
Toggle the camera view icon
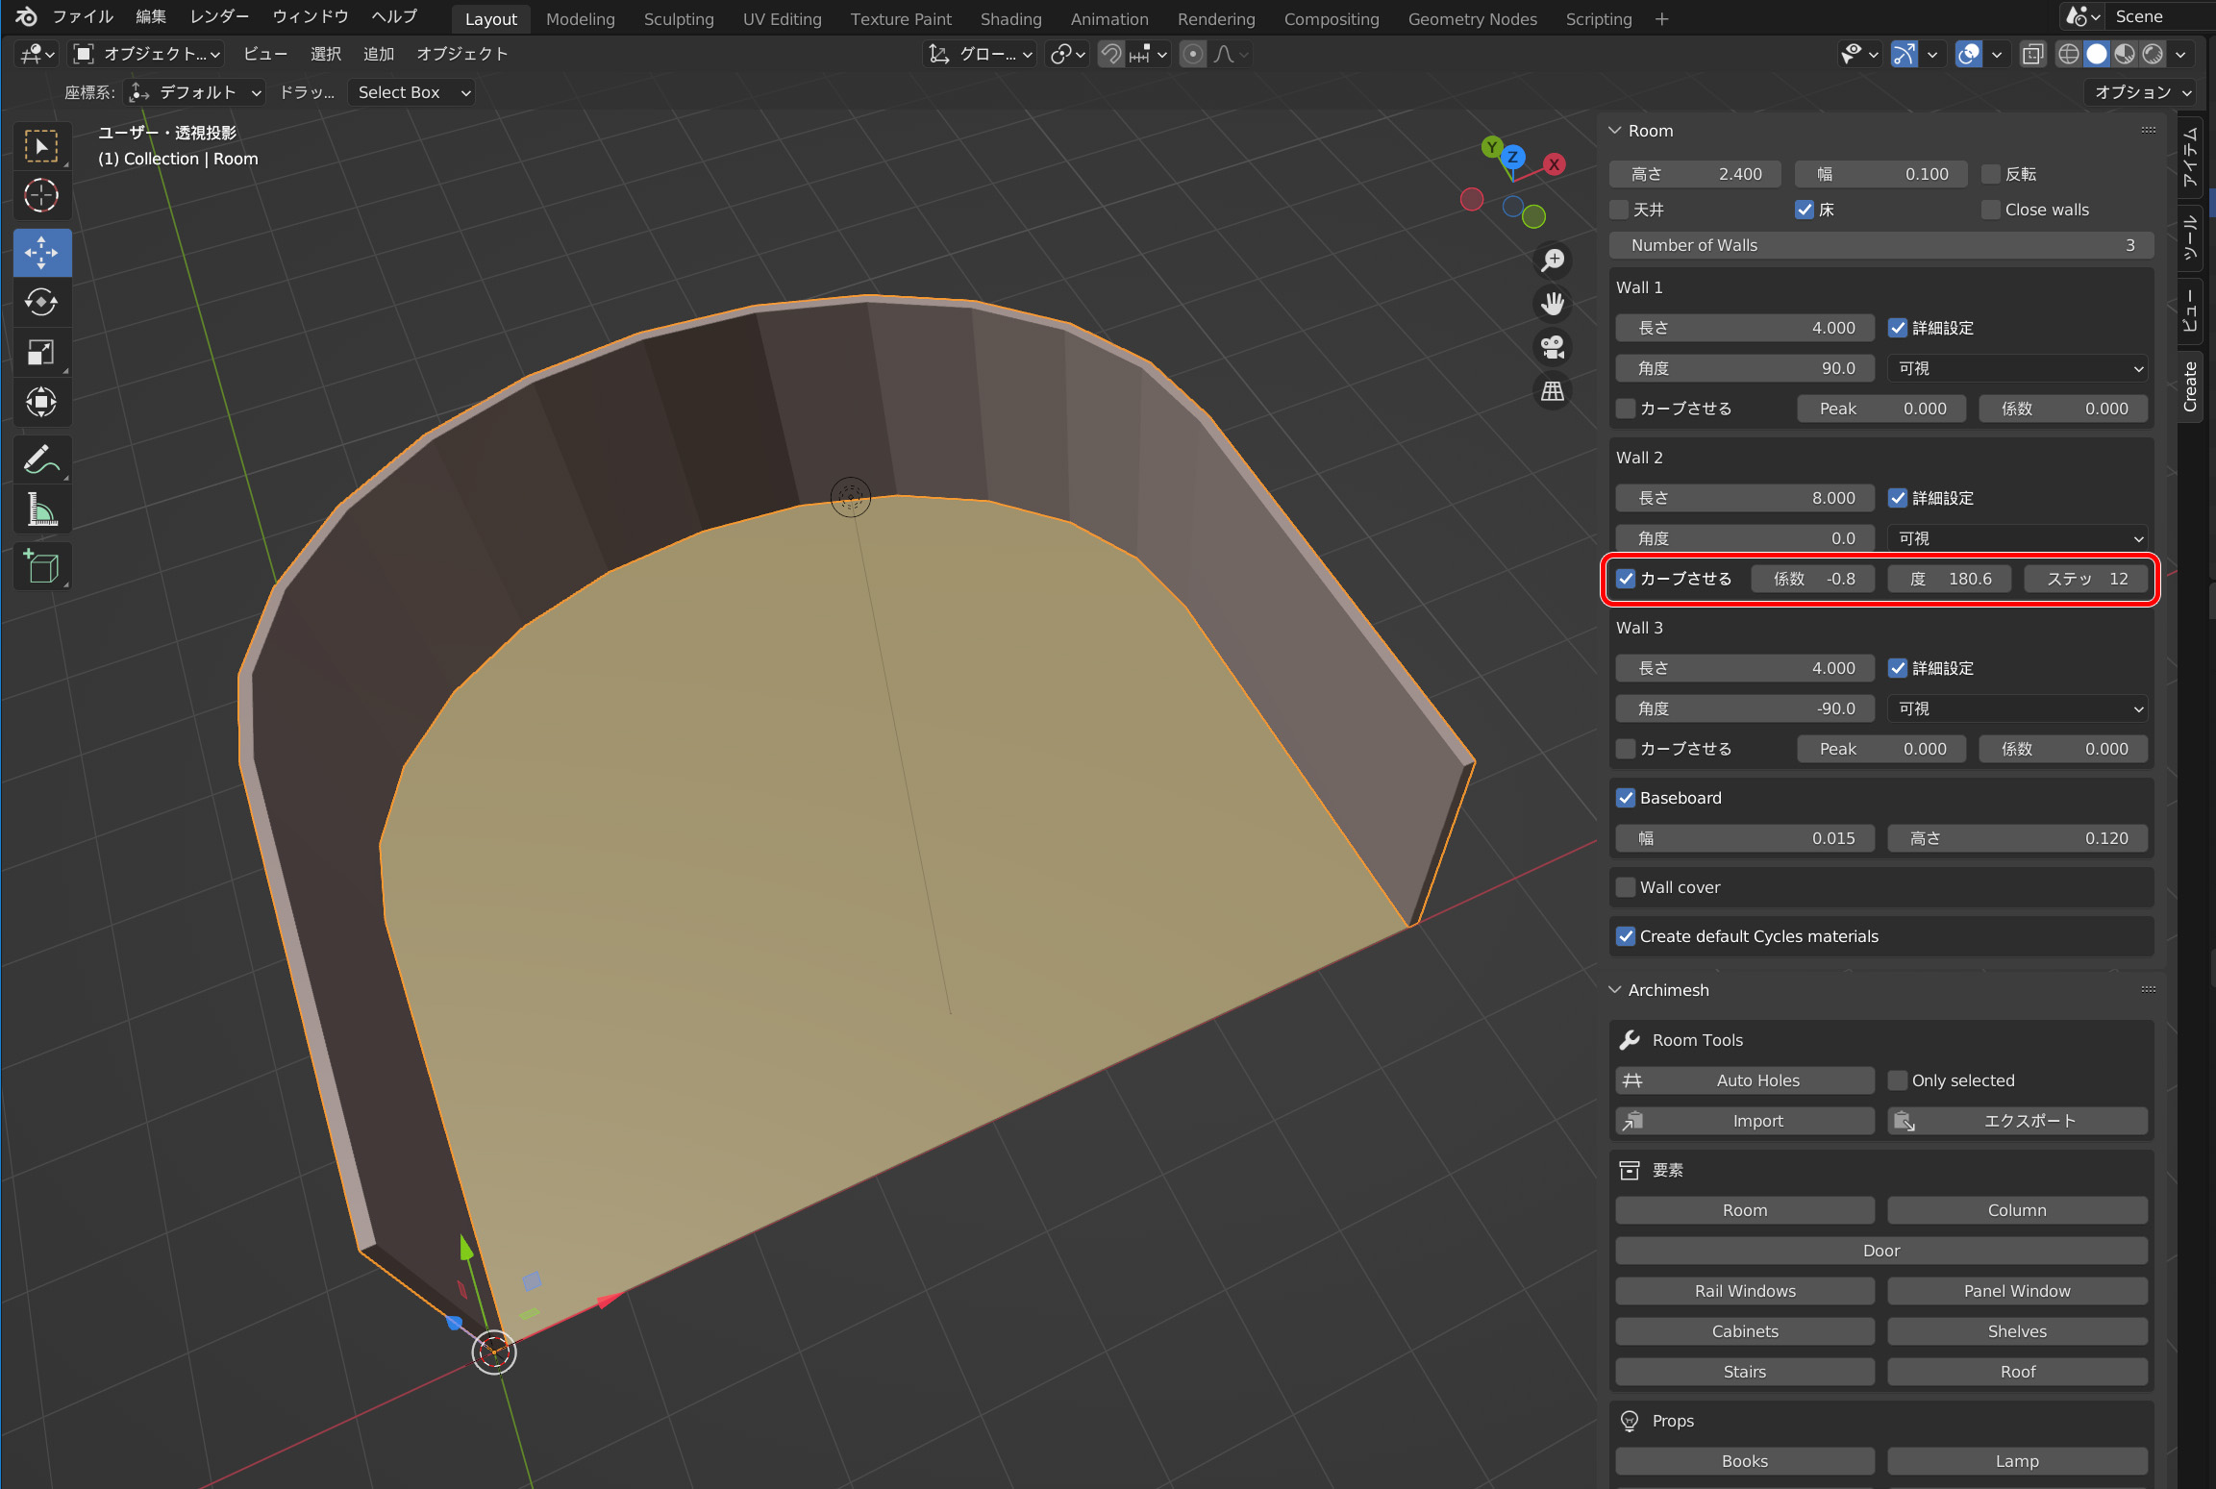tap(1552, 347)
